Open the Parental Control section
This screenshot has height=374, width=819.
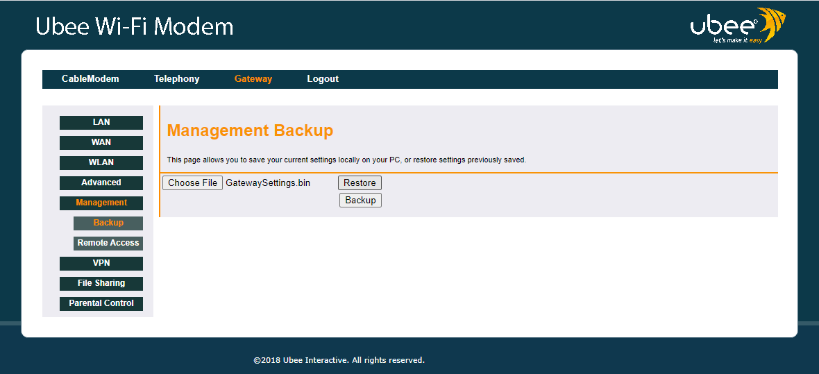[101, 303]
